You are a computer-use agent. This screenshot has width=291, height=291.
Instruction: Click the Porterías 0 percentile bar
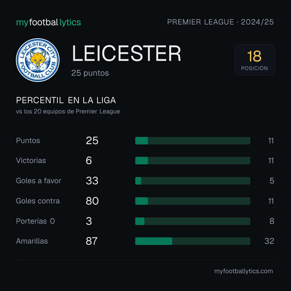click(193, 221)
